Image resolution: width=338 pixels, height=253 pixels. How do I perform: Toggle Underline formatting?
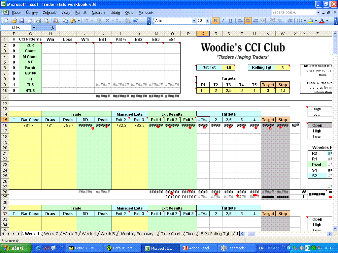(230, 21)
